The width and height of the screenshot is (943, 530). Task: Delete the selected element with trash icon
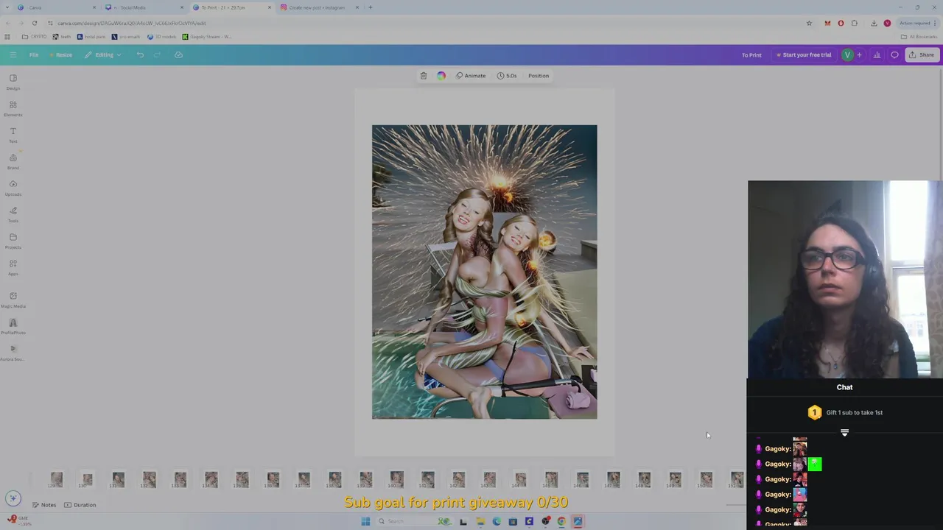[x=424, y=76]
